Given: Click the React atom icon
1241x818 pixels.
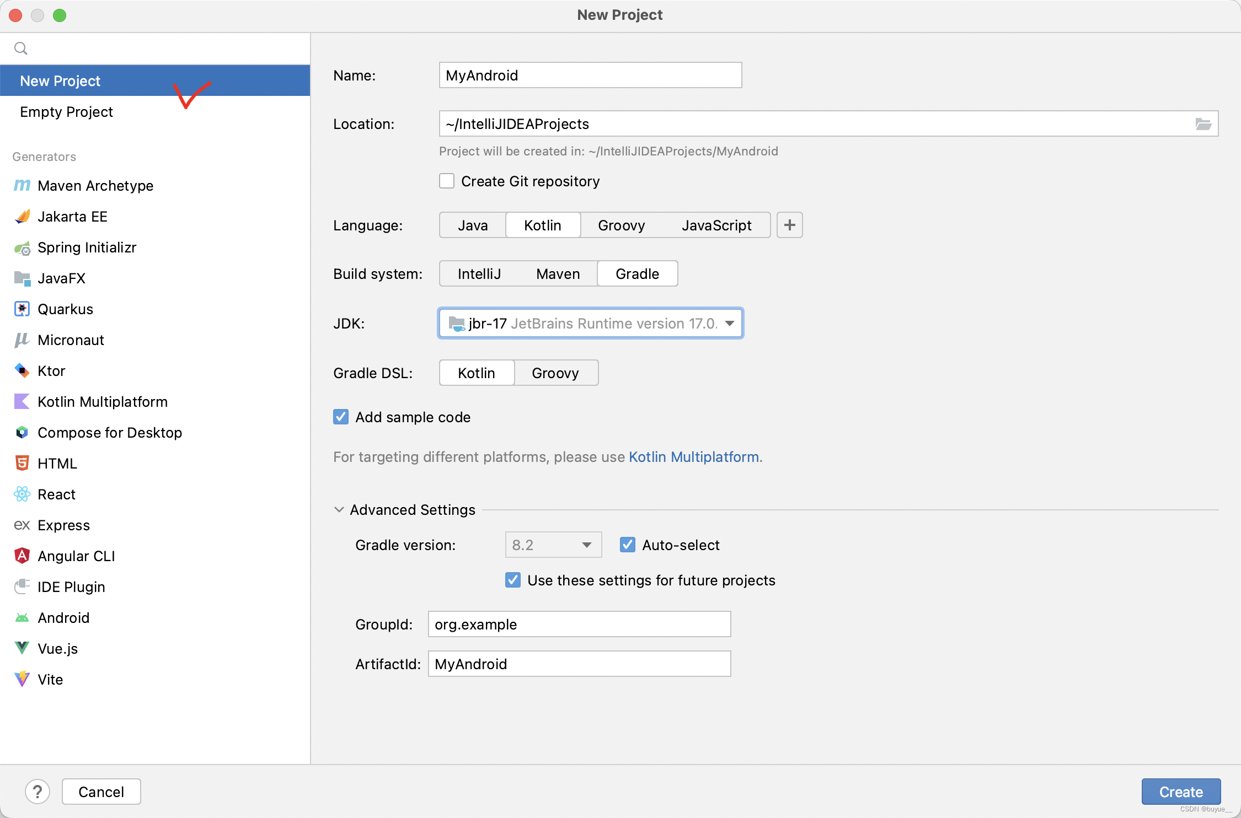Looking at the screenshot, I should pos(22,494).
